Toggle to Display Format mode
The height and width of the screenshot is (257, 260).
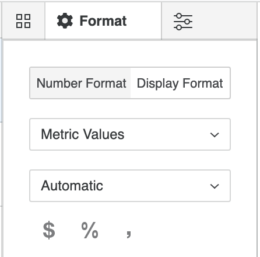(180, 83)
